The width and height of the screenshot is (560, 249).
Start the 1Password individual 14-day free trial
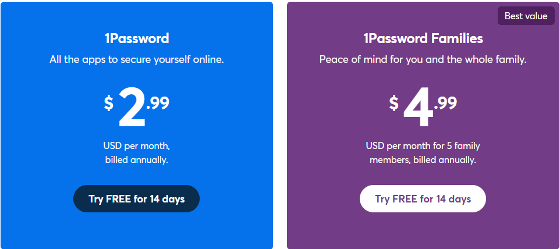pyautogui.click(x=136, y=199)
